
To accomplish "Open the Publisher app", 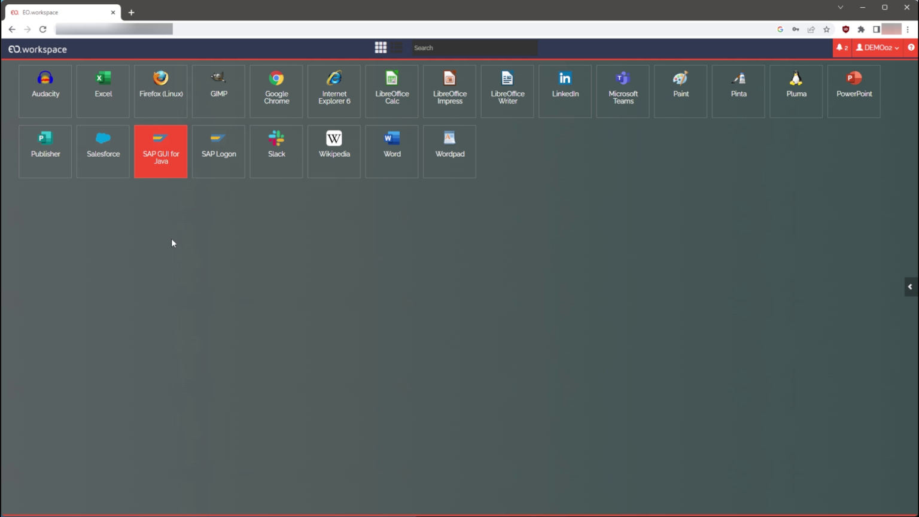I will click(45, 151).
